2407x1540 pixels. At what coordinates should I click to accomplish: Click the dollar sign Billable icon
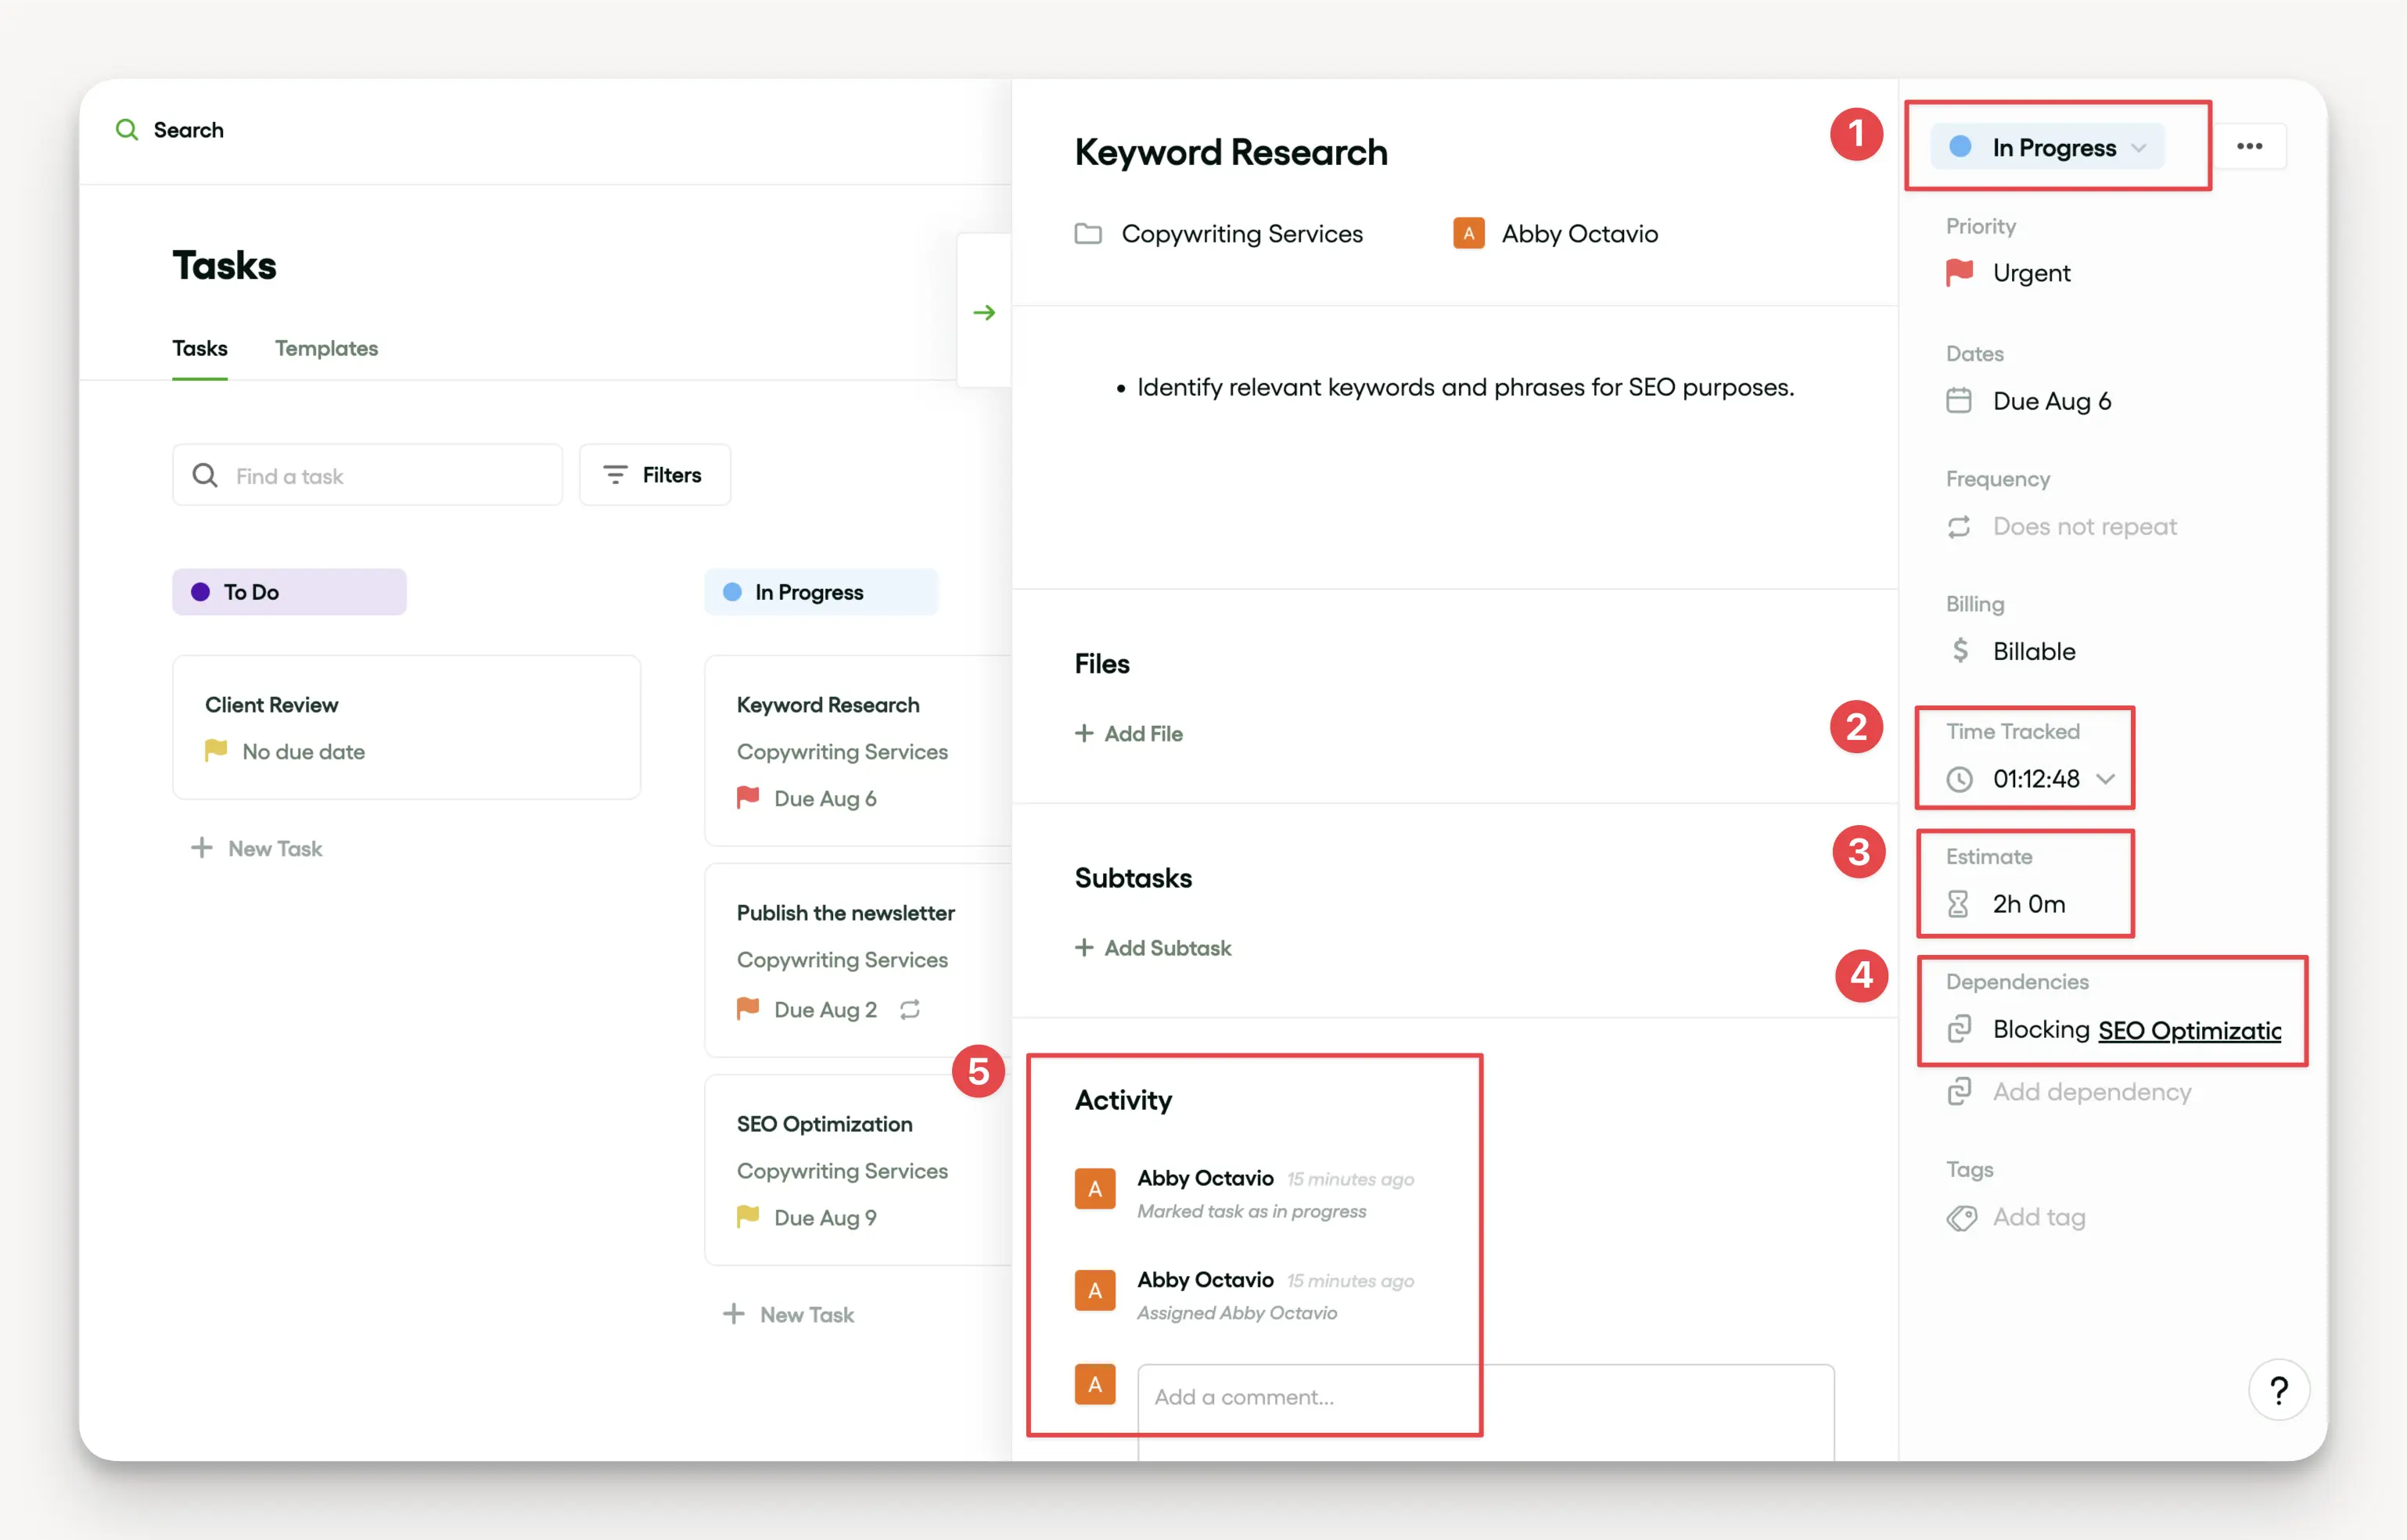pyautogui.click(x=1959, y=651)
